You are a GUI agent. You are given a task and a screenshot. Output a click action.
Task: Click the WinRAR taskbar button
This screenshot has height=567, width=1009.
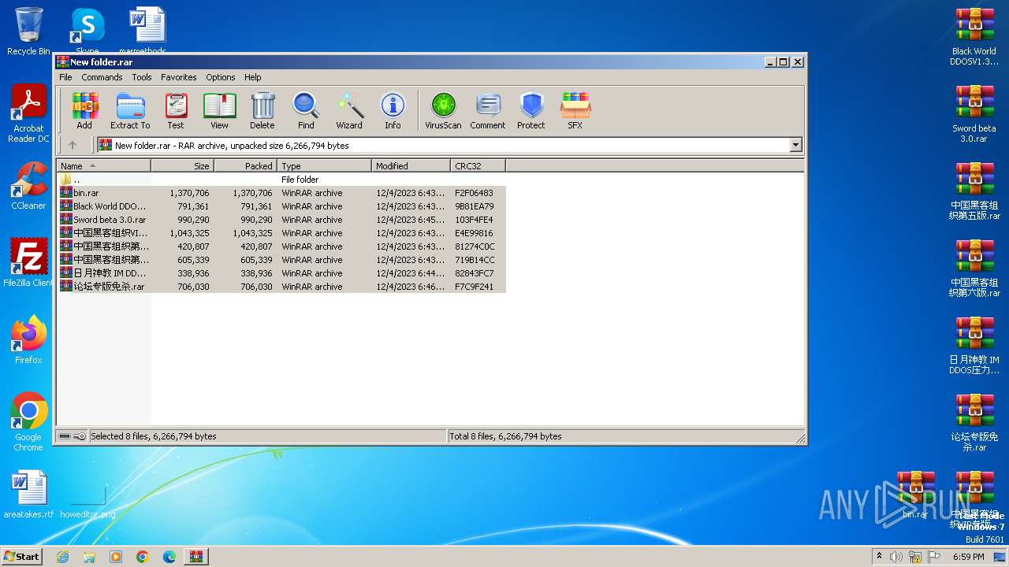[x=196, y=557]
